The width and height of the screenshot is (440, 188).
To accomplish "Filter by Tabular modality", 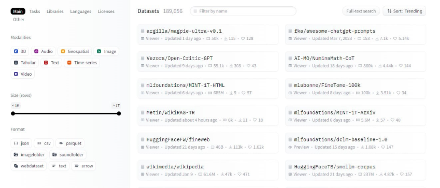I will [25, 63].
